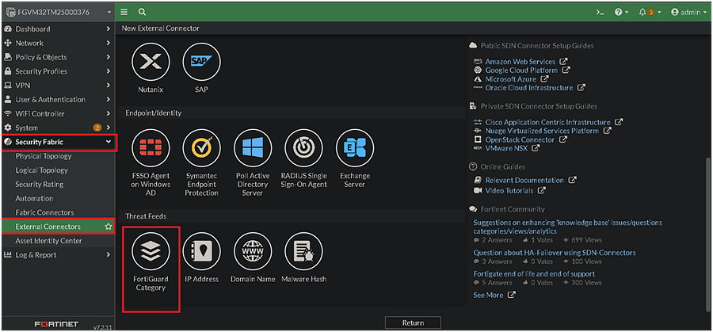Viewport: 713px width, 332px height.
Task: Expand the Policy & Objects menu
Action: coord(58,57)
